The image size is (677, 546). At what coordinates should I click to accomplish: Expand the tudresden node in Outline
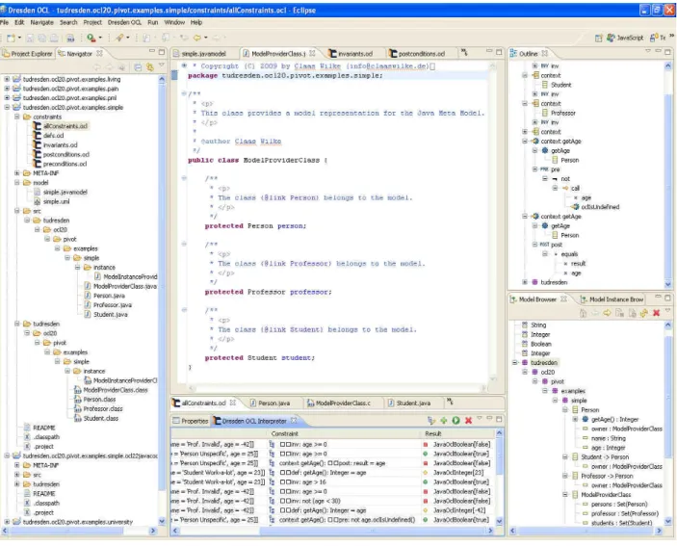click(525, 282)
